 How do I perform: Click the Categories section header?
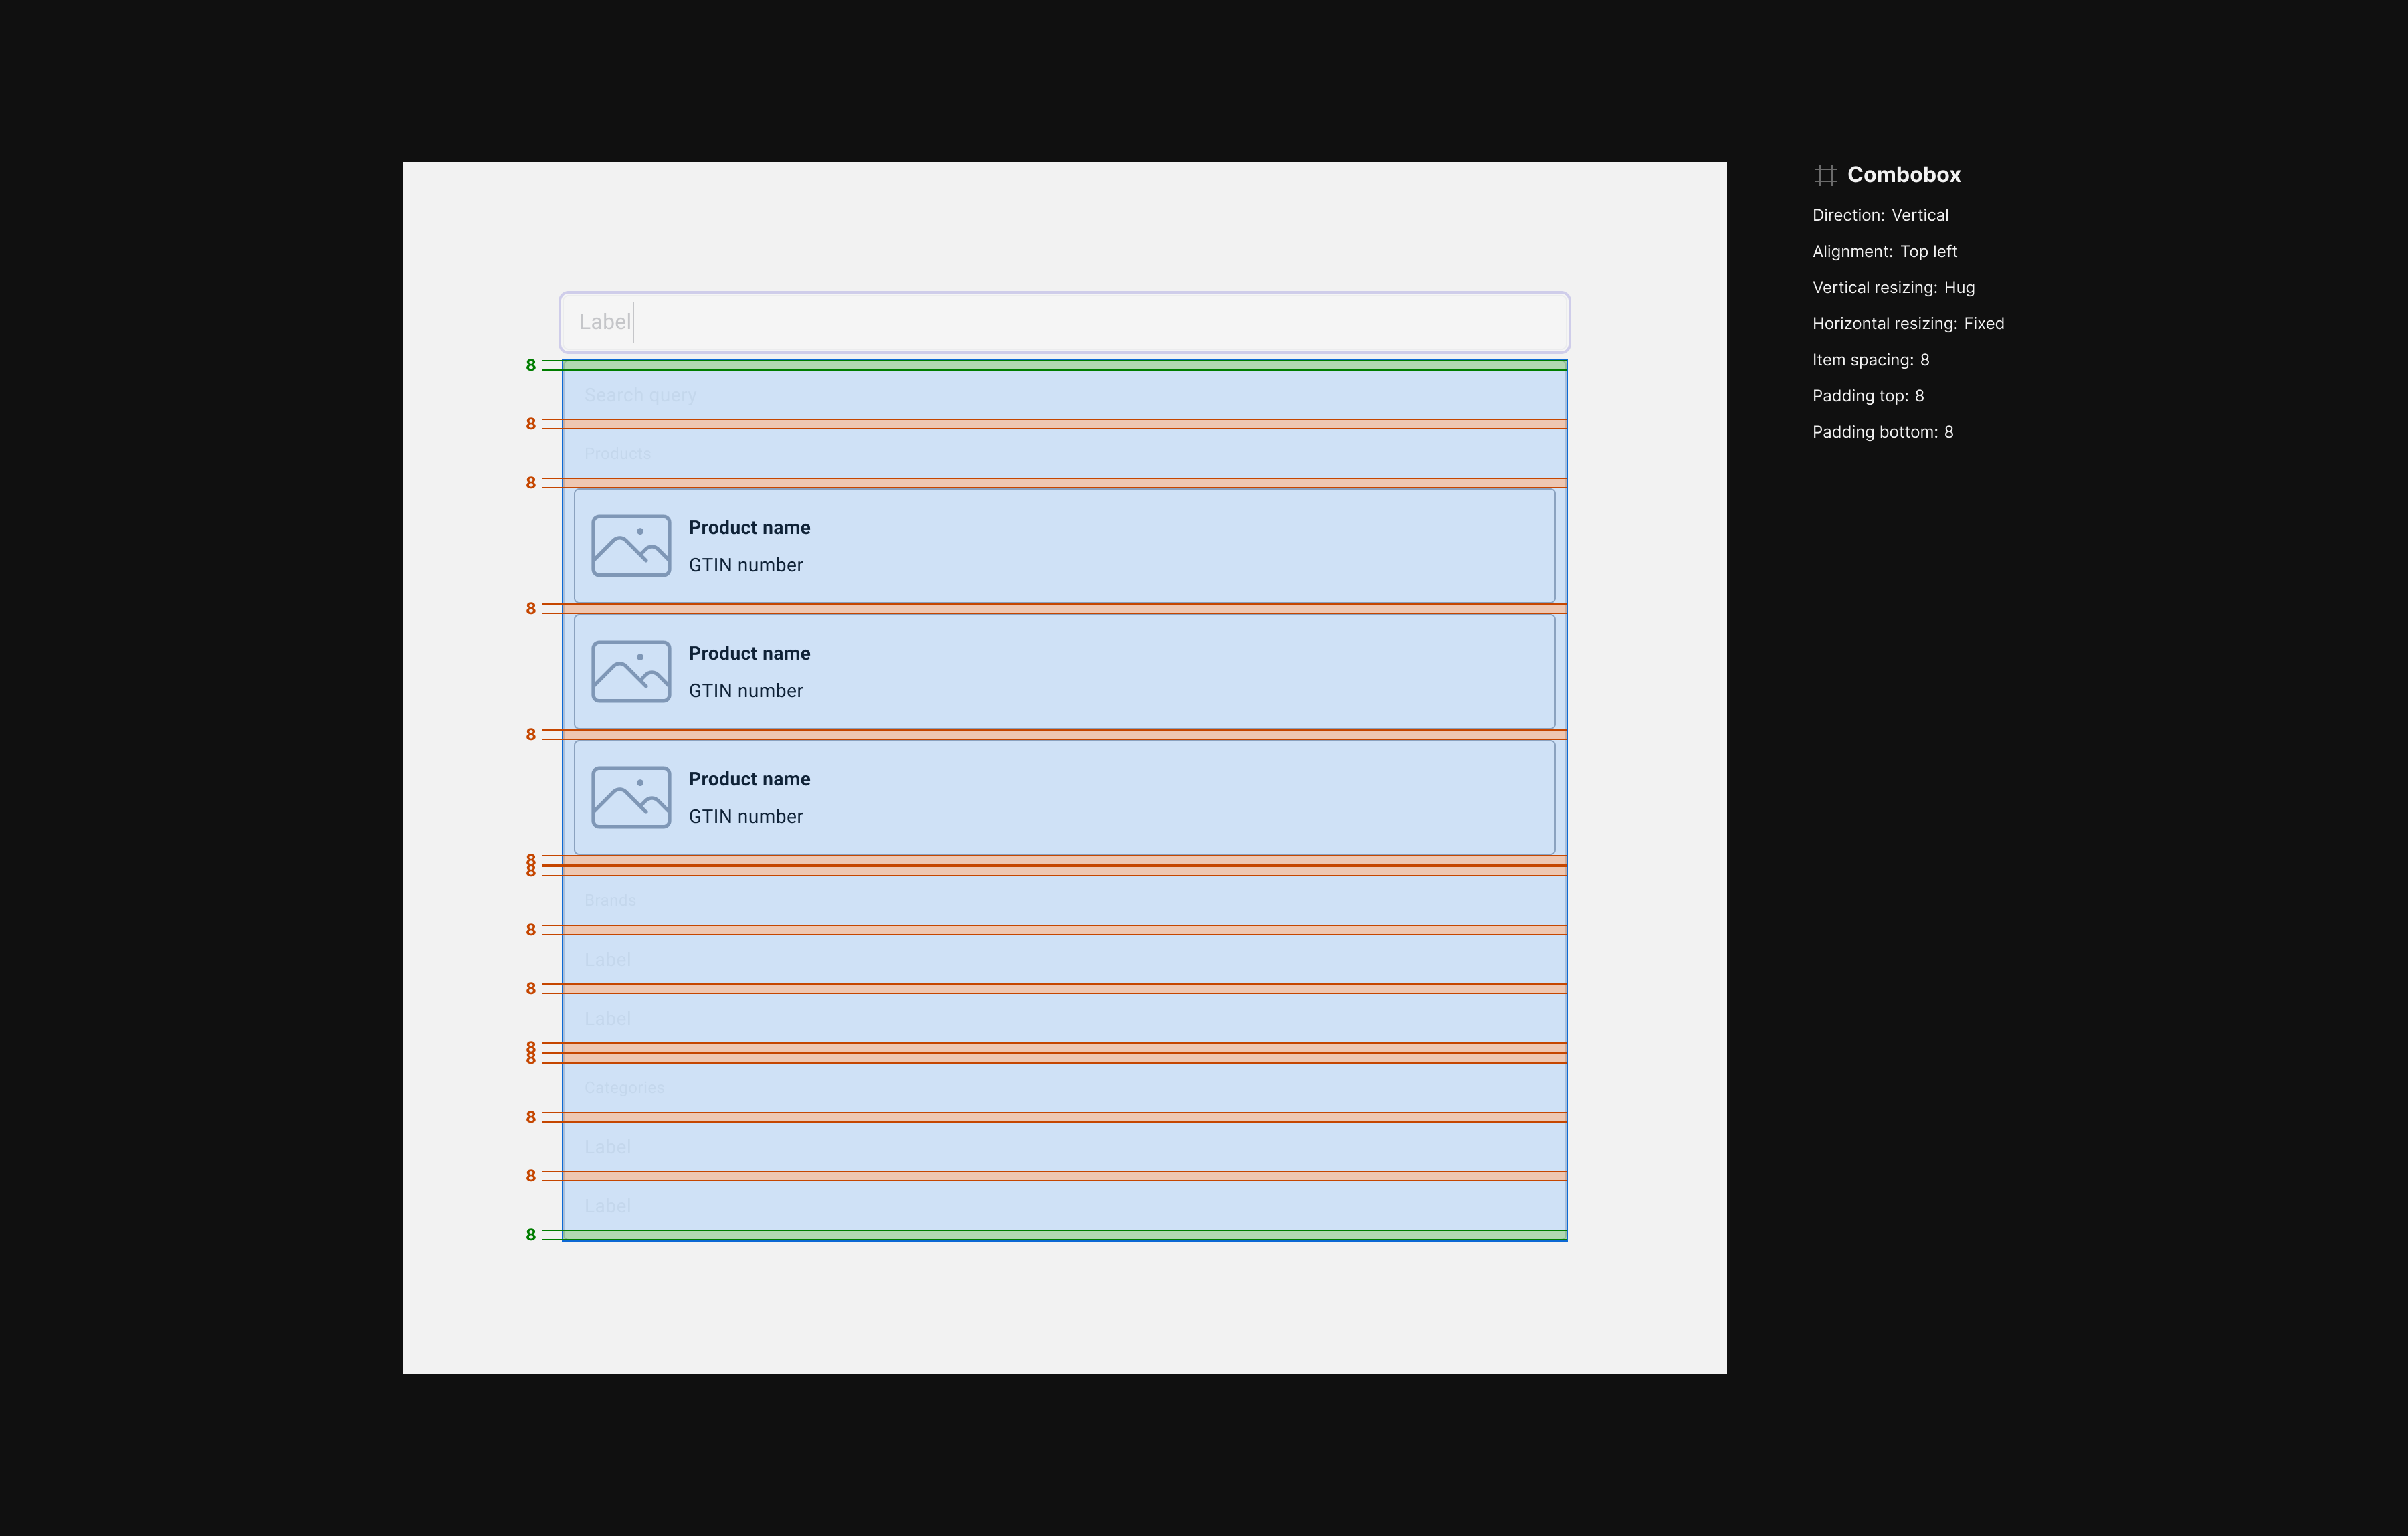pos(1064,1088)
